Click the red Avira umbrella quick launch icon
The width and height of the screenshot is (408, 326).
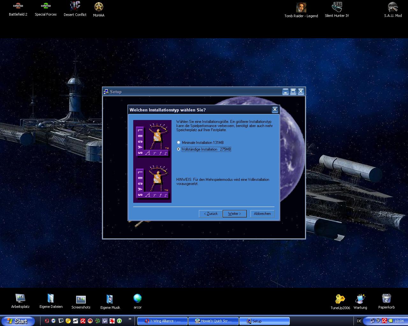[83, 321]
